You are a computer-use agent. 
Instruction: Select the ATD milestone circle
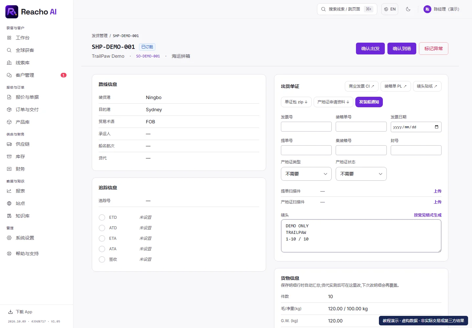click(102, 228)
